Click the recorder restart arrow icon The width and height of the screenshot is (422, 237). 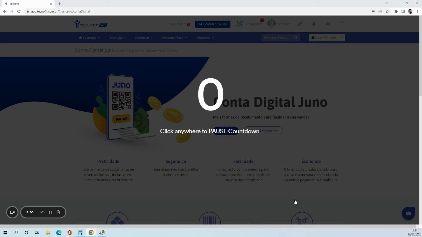coord(43,212)
